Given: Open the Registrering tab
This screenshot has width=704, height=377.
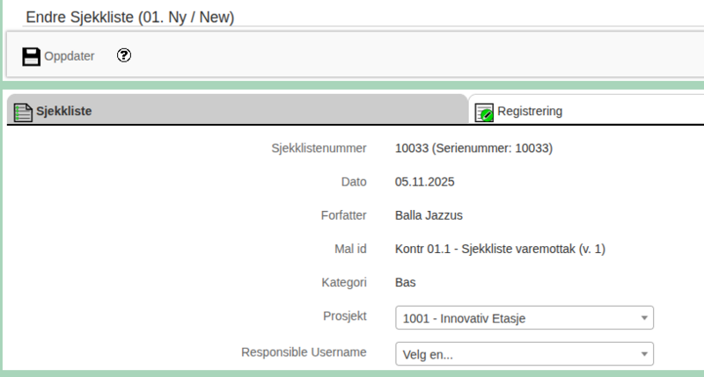Looking at the screenshot, I should click(529, 112).
